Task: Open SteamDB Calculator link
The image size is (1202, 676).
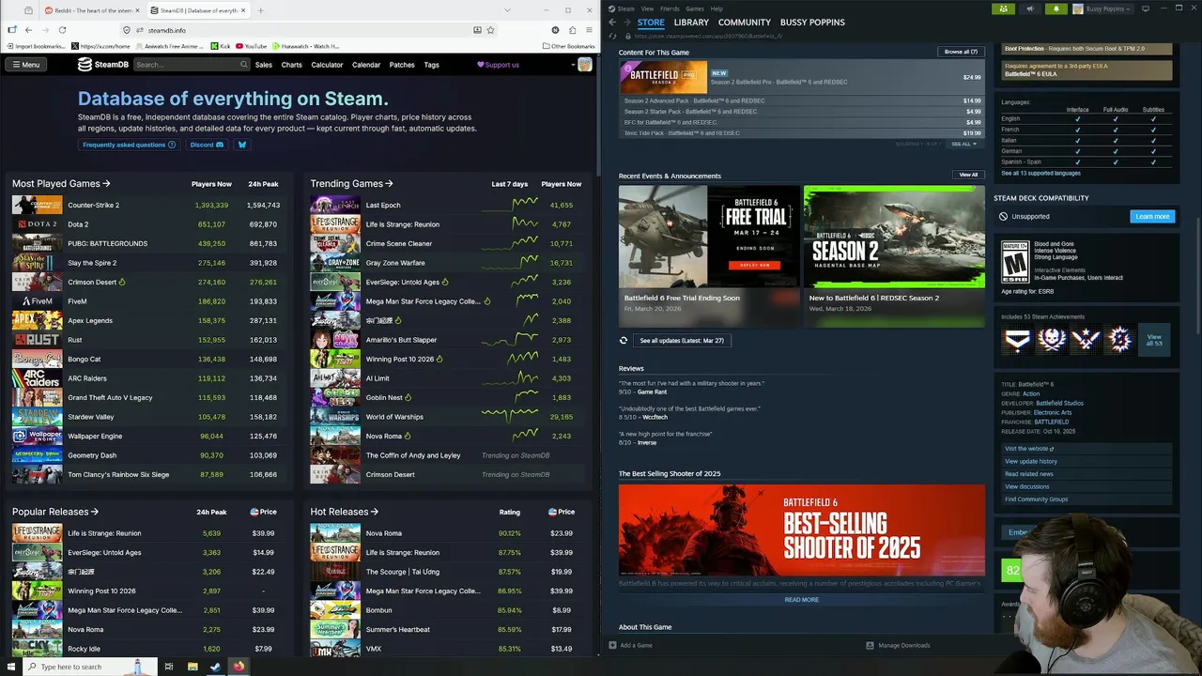Action: click(x=327, y=65)
